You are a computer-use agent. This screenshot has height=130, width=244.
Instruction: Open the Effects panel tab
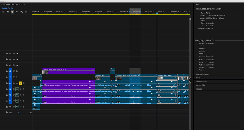[198, 78]
